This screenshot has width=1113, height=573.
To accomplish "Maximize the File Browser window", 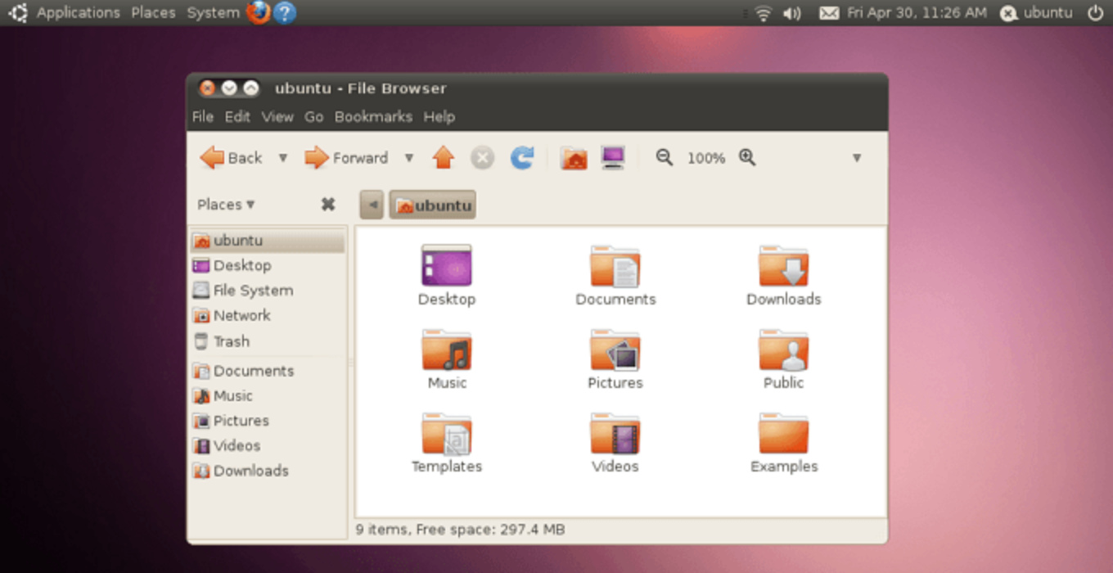I will [x=251, y=88].
